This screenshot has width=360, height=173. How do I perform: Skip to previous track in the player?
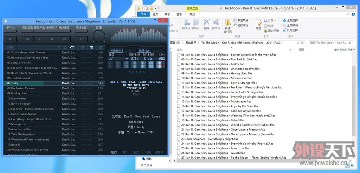pos(27,39)
